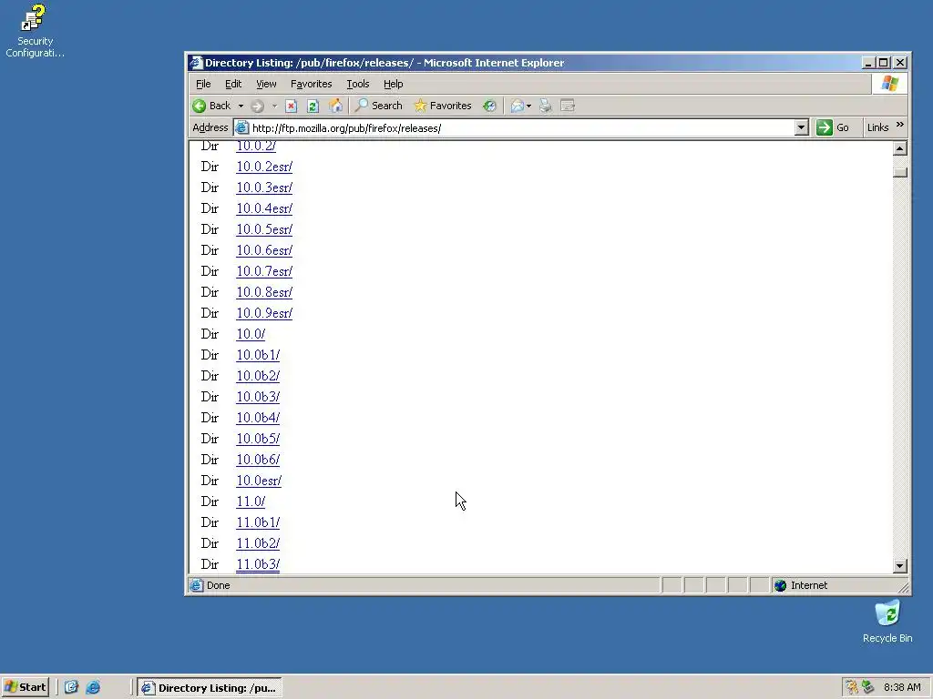Viewport: 933px width, 699px height.
Task: Click the Directory Listing taskbar button
Action: pyautogui.click(x=210, y=688)
